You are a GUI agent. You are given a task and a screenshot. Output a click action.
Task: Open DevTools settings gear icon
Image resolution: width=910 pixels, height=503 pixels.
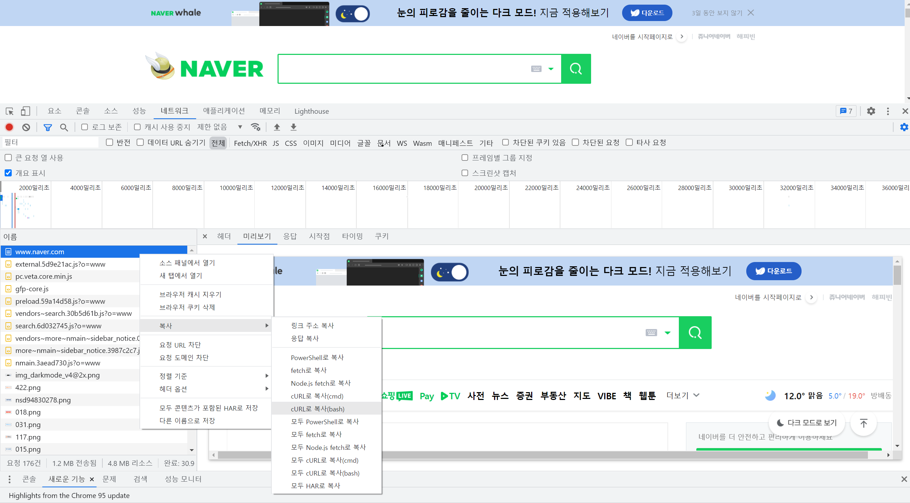[x=871, y=111]
